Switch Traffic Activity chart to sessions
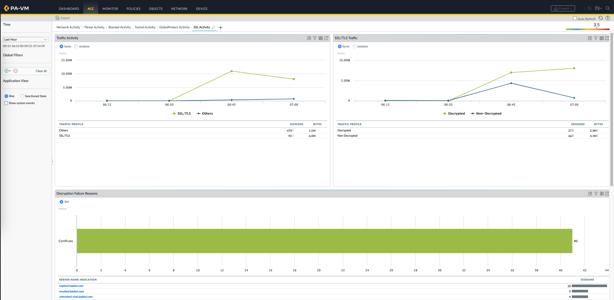 76,46
